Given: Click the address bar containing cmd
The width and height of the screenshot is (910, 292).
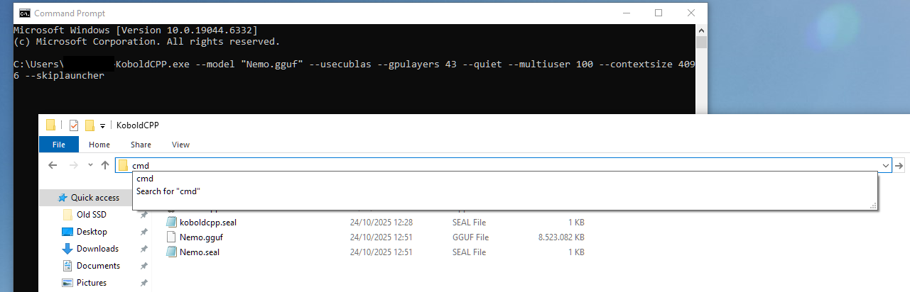Looking at the screenshot, I should (x=504, y=165).
